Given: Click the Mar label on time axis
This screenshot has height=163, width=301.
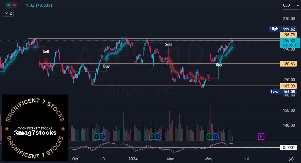Looking at the screenshot, I should click(170, 159).
